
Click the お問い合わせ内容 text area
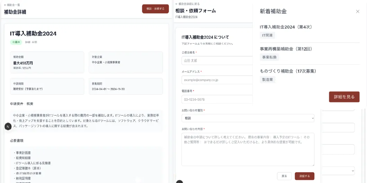click(248, 149)
